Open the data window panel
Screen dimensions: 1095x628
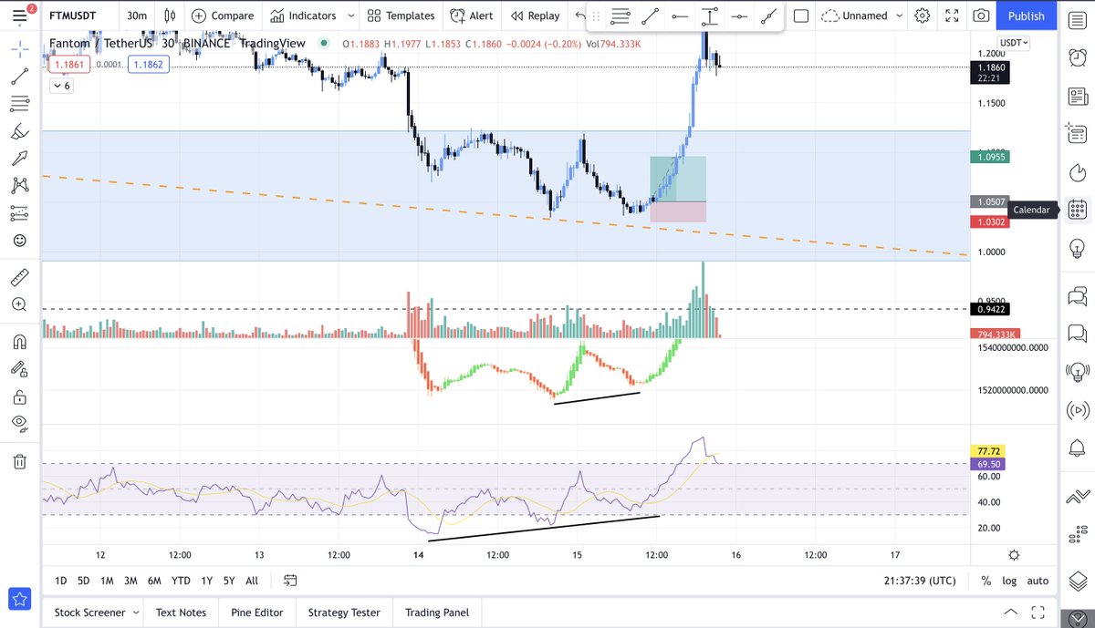1076,133
